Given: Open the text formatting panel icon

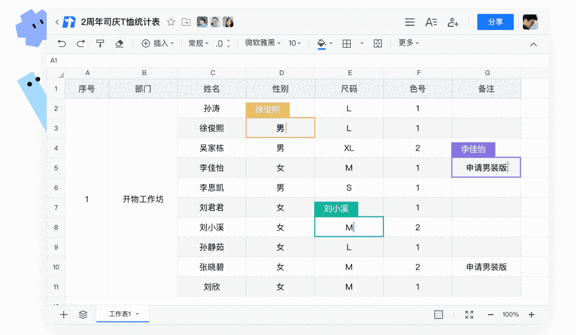Looking at the screenshot, I should pyautogui.click(x=431, y=21).
